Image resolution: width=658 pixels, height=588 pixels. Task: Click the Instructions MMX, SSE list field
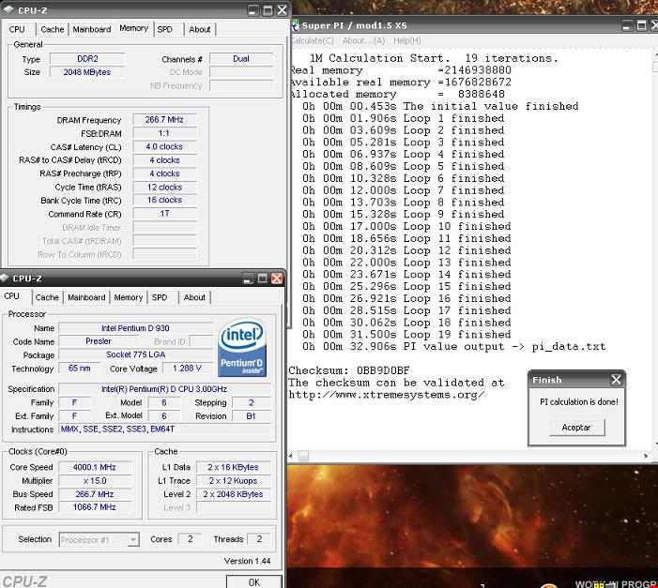[164, 430]
